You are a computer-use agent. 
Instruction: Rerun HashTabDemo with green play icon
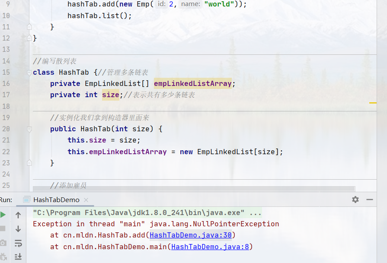tap(3, 215)
